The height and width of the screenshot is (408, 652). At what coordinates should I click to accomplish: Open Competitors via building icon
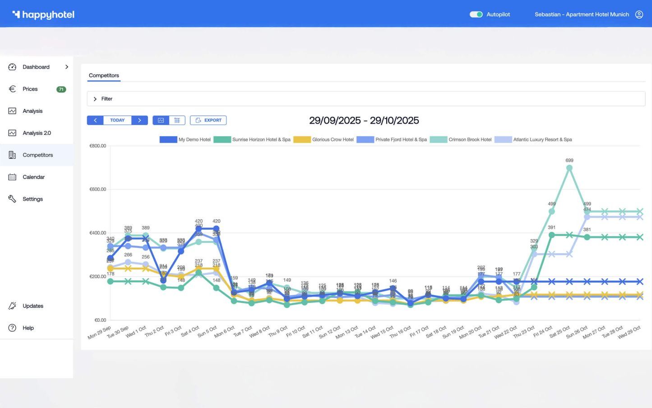tap(12, 155)
